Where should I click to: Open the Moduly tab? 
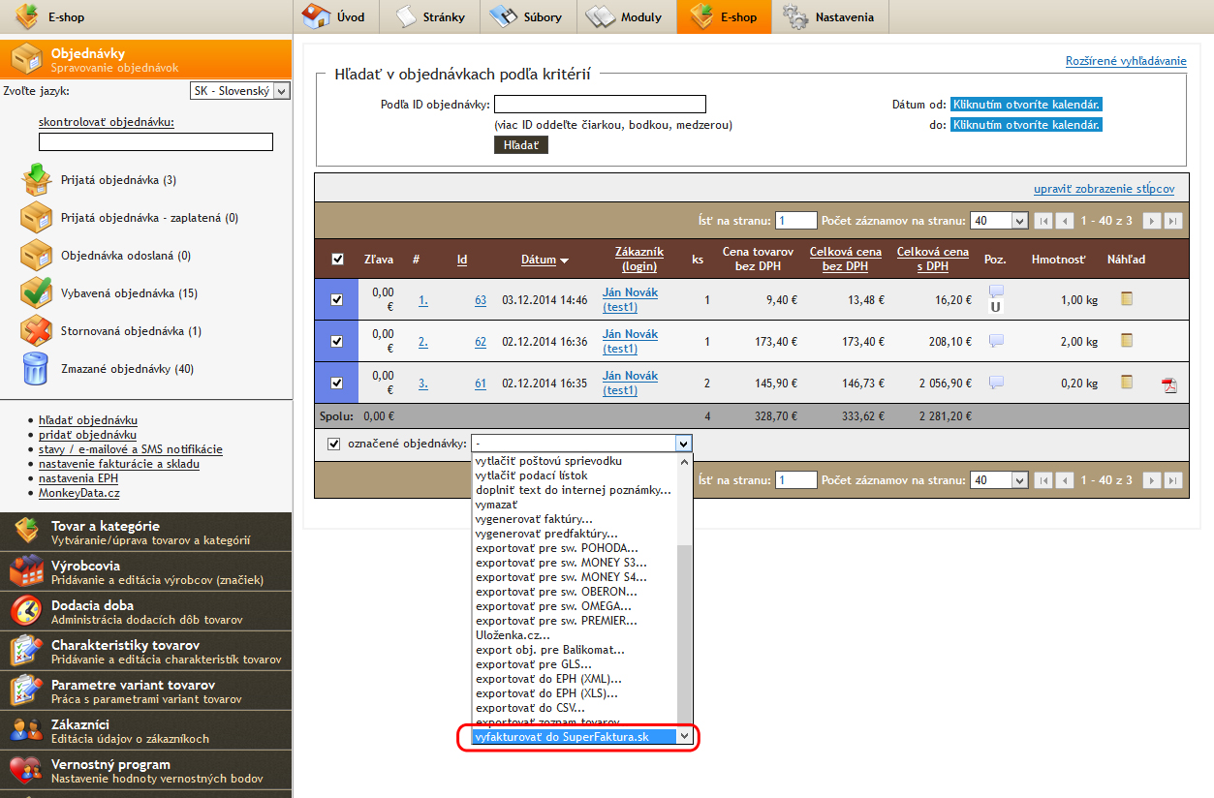[628, 17]
